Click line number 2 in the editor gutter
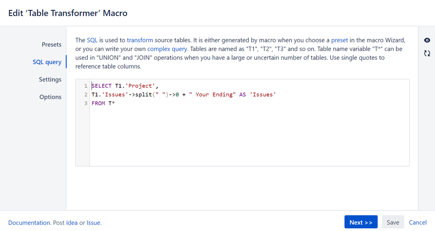The image size is (435, 231). point(86,95)
